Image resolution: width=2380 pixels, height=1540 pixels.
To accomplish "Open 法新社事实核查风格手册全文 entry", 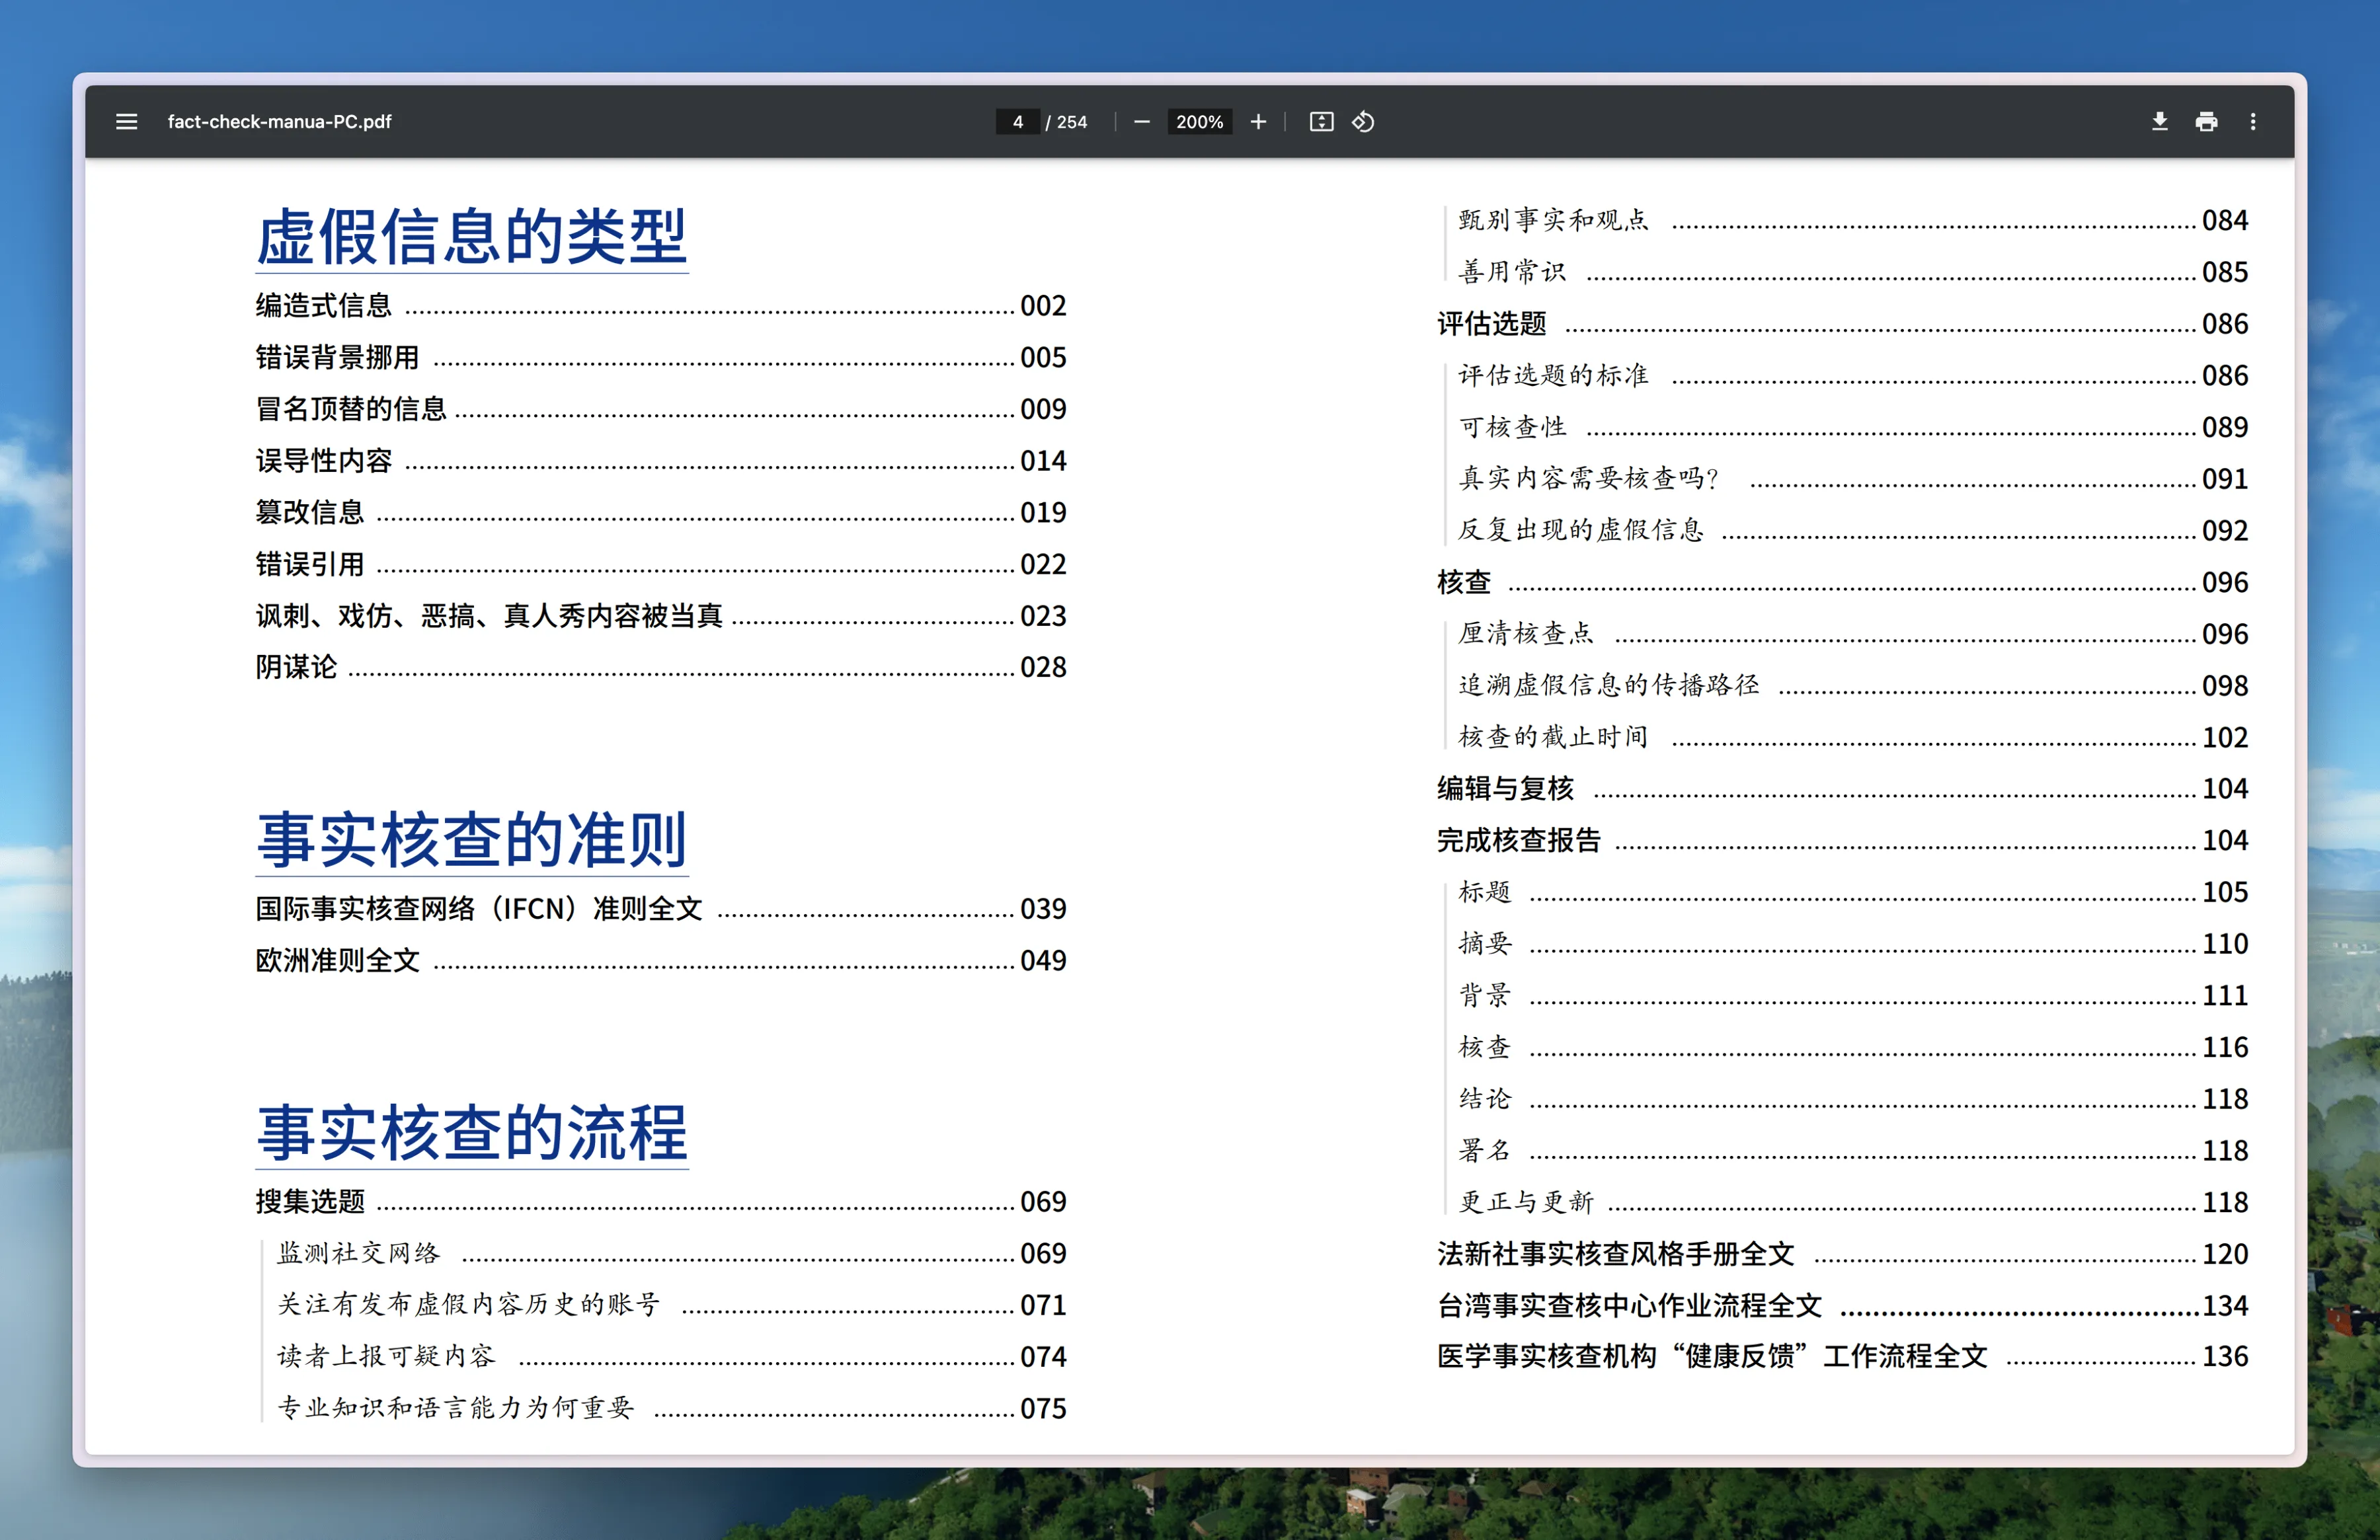I will click(1615, 1254).
